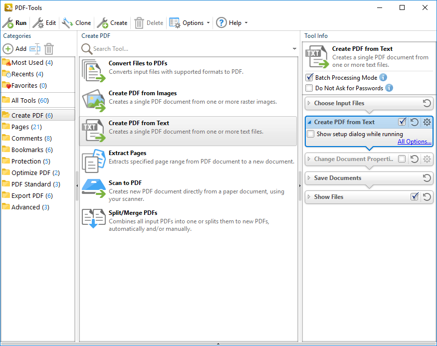Click the Split/Merge PDFs tool icon
This screenshot has width=437, height=346.
pyautogui.click(x=94, y=218)
